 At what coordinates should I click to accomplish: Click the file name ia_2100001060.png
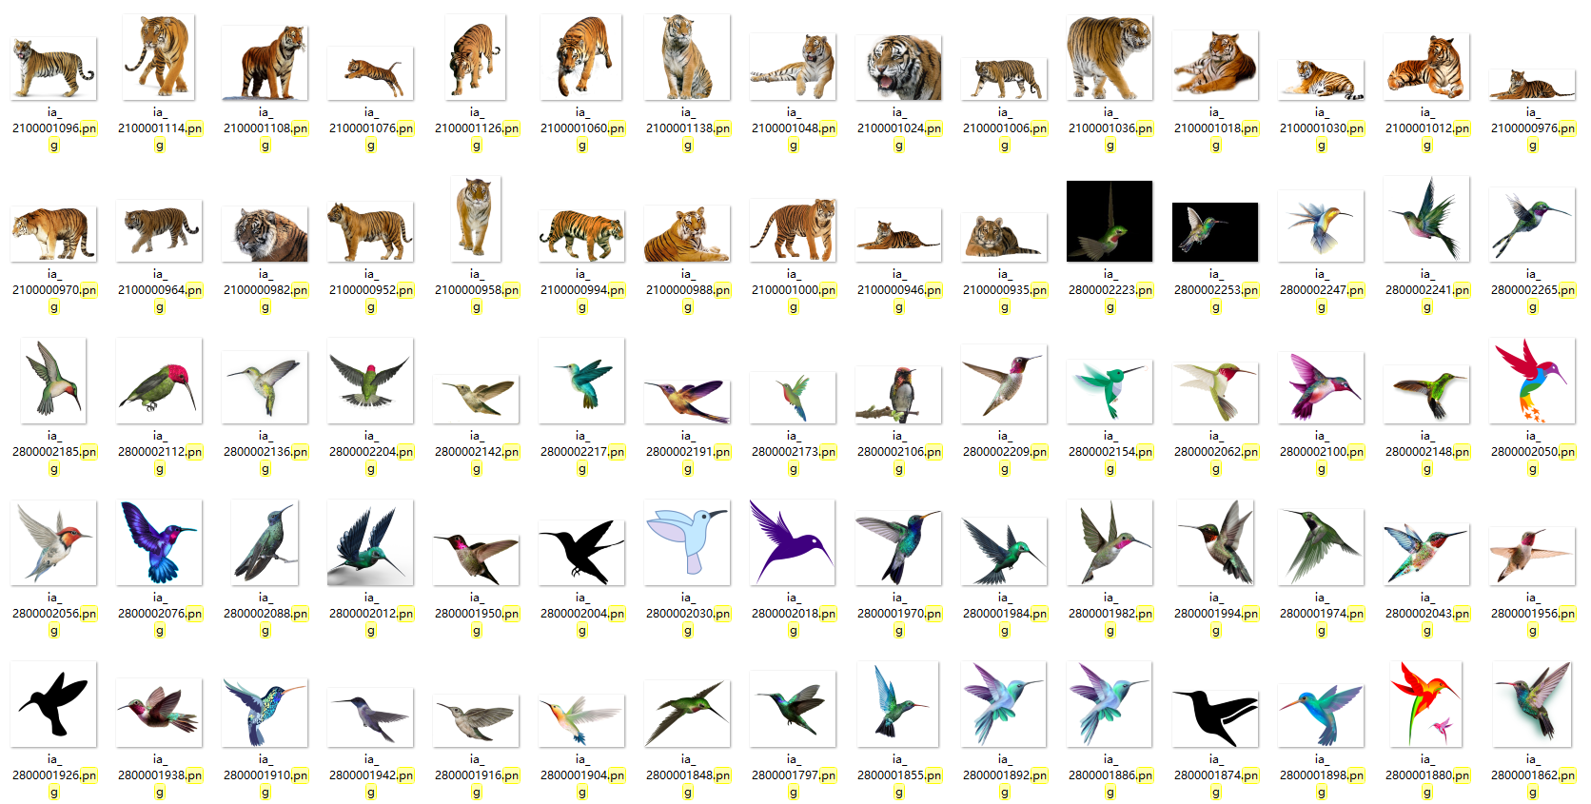(582, 128)
